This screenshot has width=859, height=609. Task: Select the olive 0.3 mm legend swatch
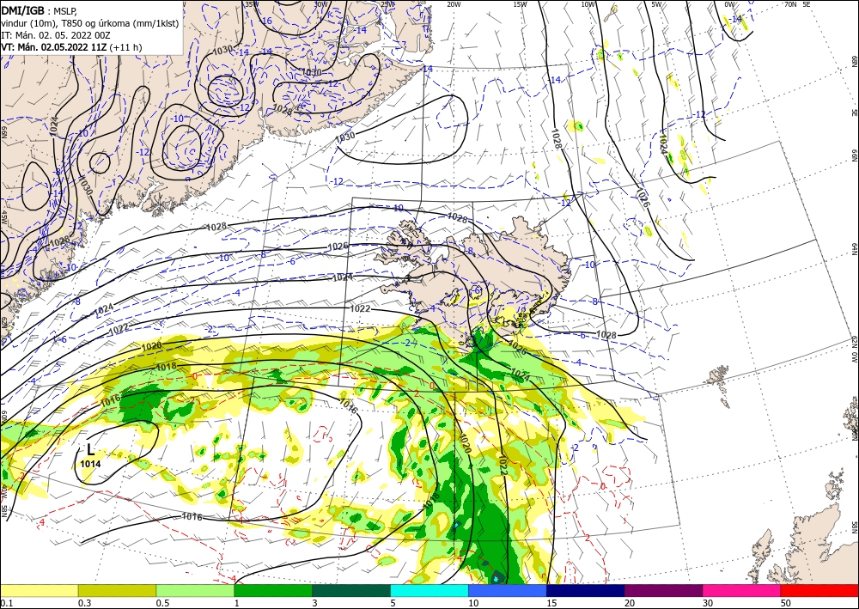click(117, 590)
